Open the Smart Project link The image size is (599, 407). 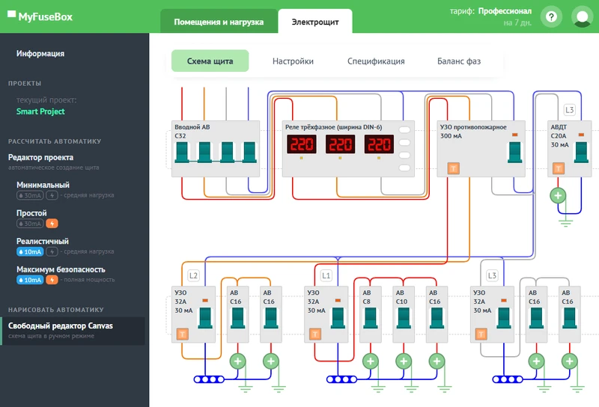point(40,111)
